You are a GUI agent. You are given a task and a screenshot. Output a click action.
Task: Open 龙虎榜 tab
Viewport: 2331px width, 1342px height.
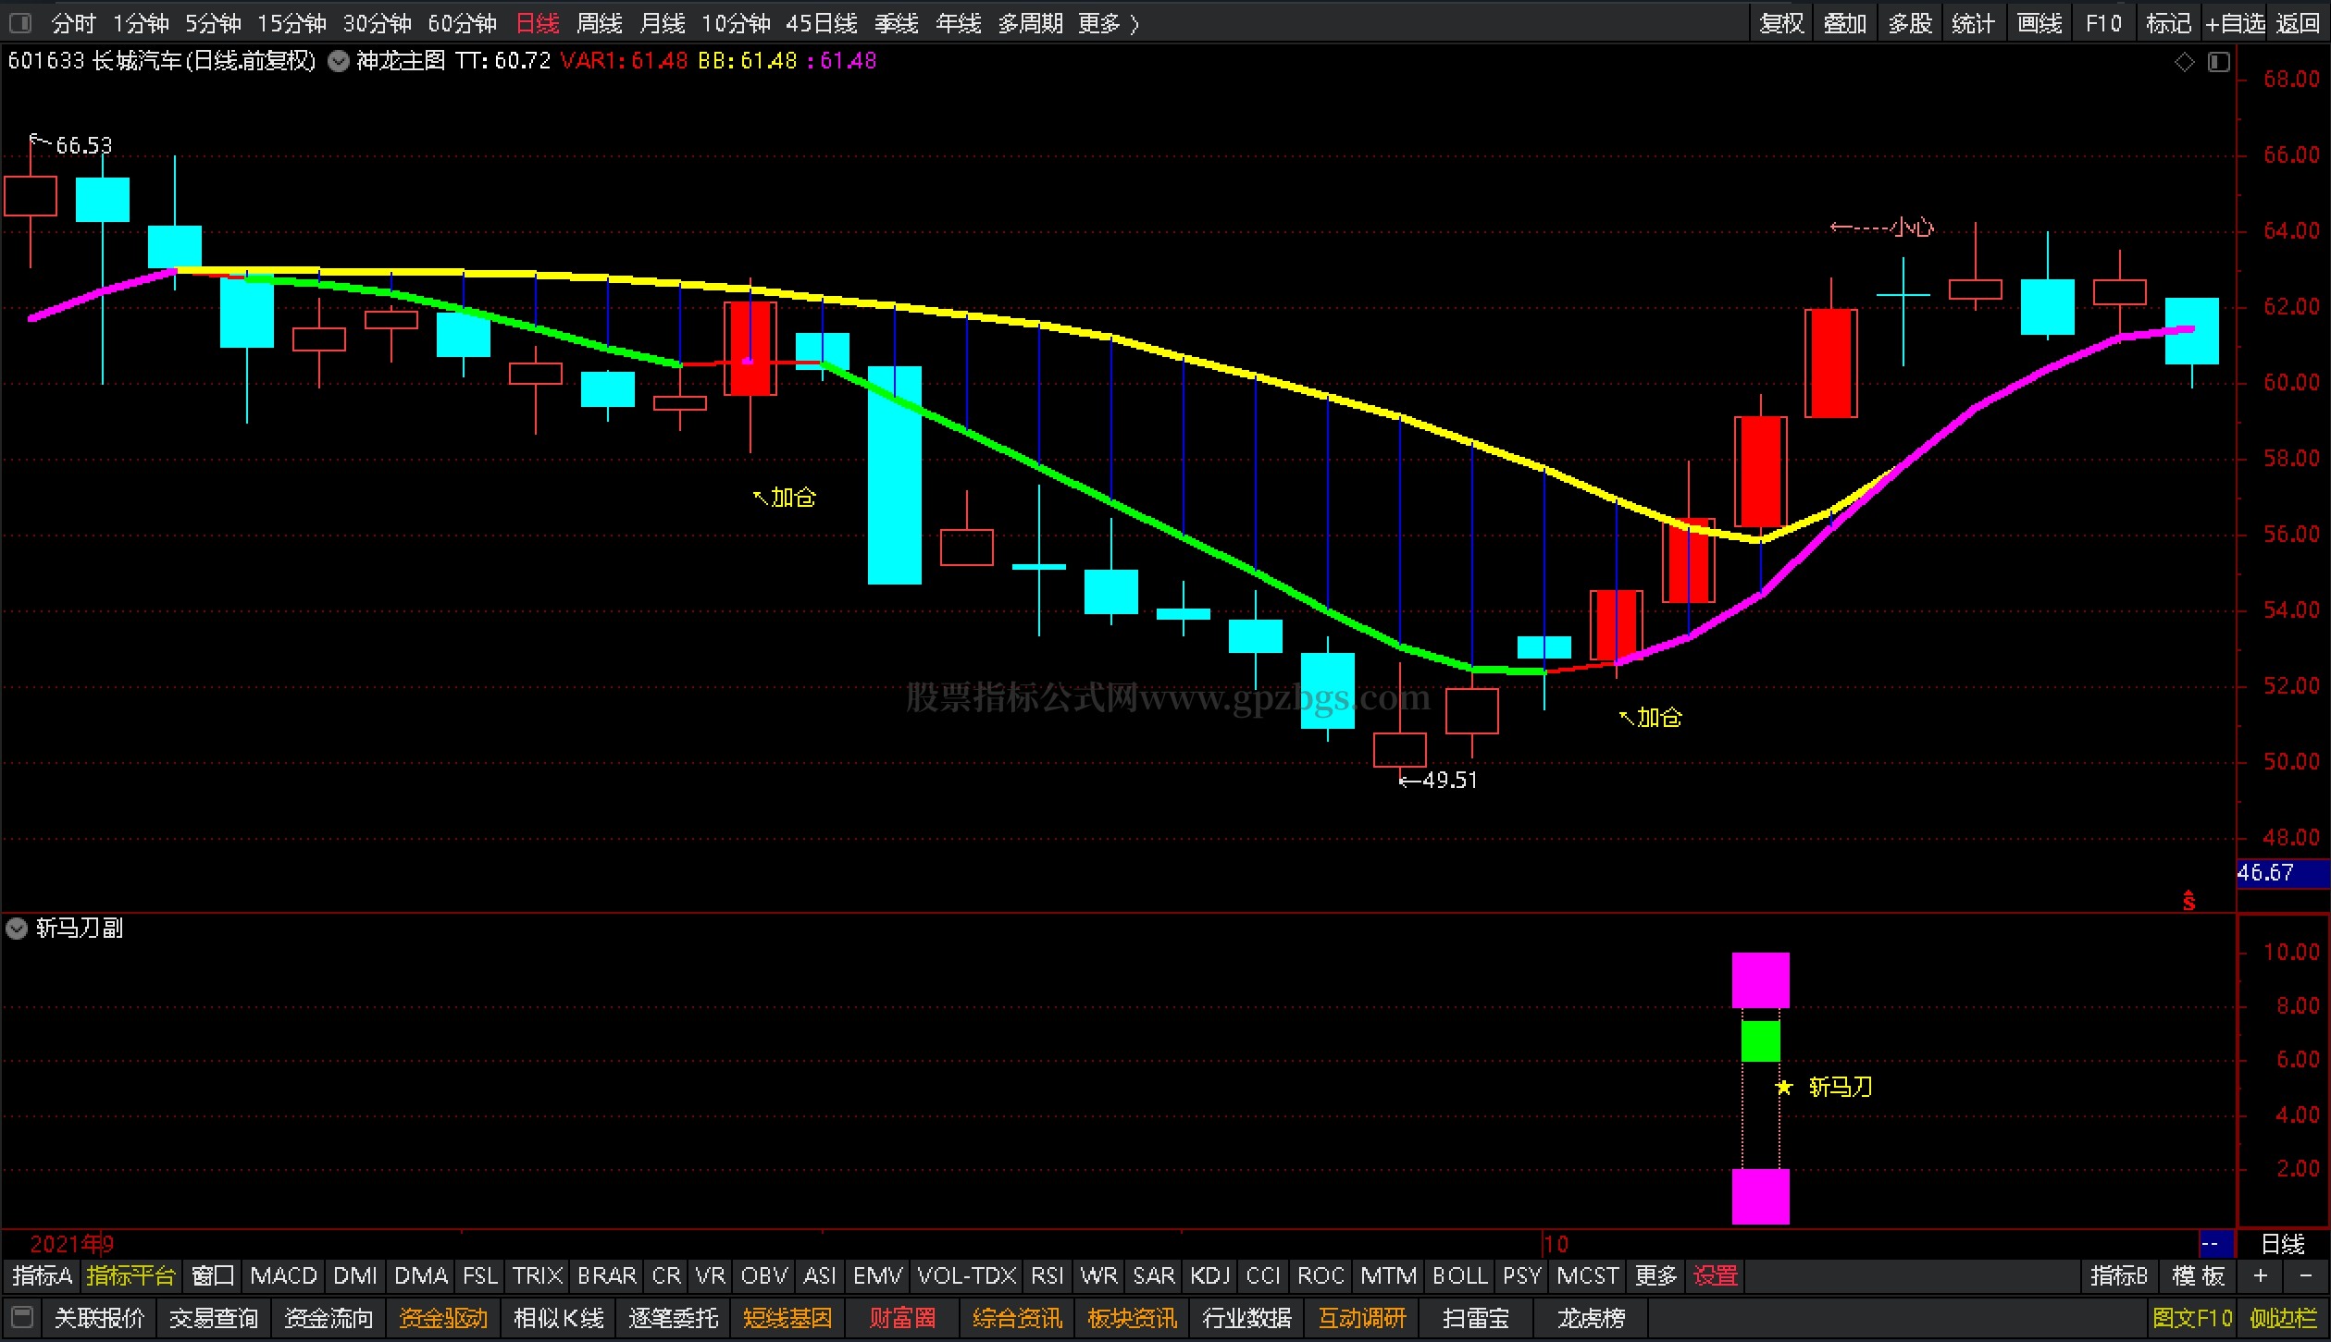click(x=1591, y=1318)
